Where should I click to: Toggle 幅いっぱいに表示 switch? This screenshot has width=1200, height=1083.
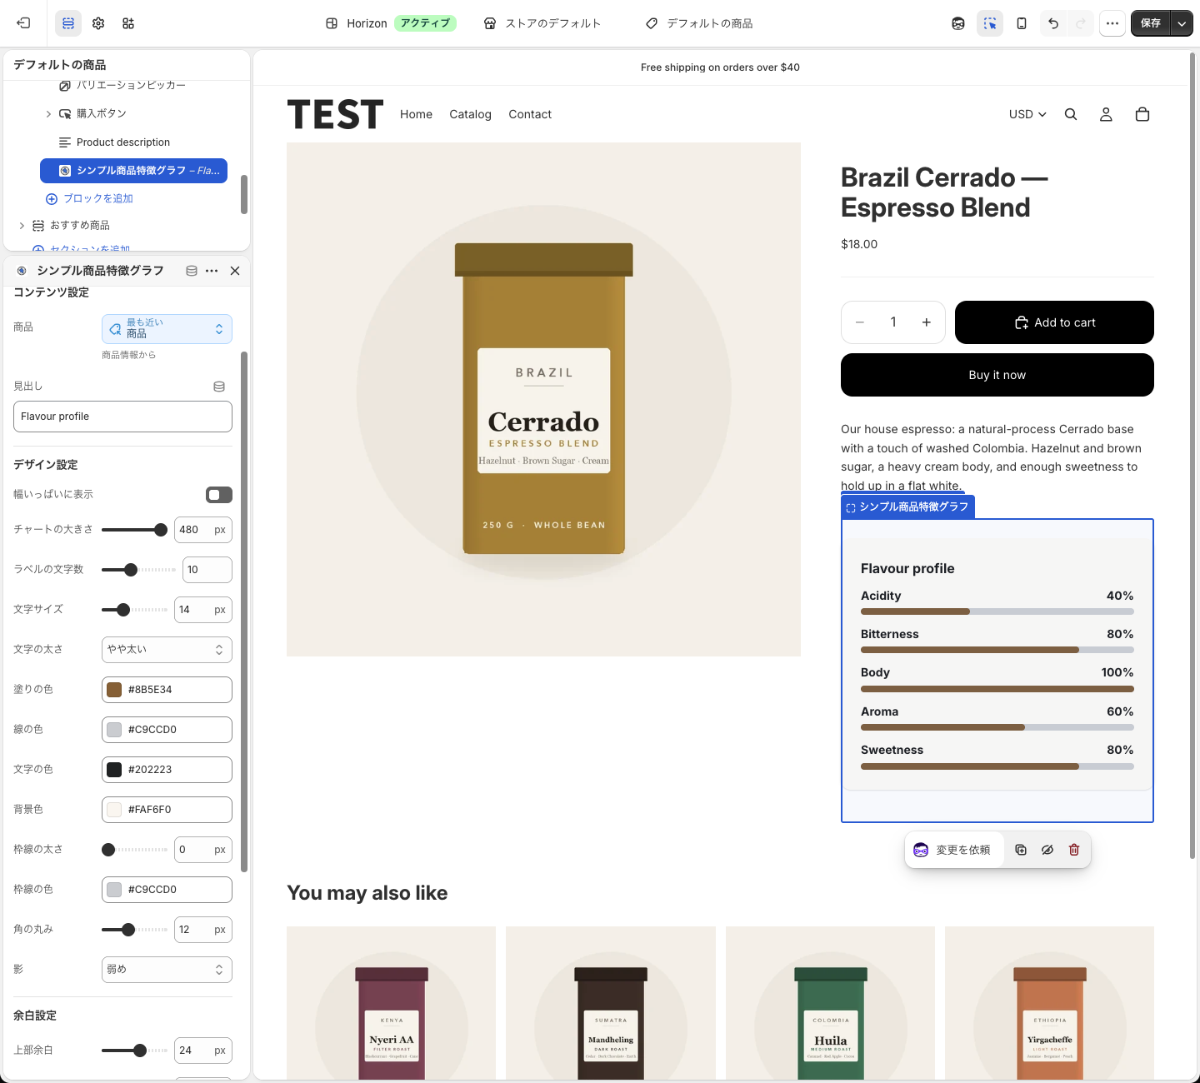click(219, 495)
